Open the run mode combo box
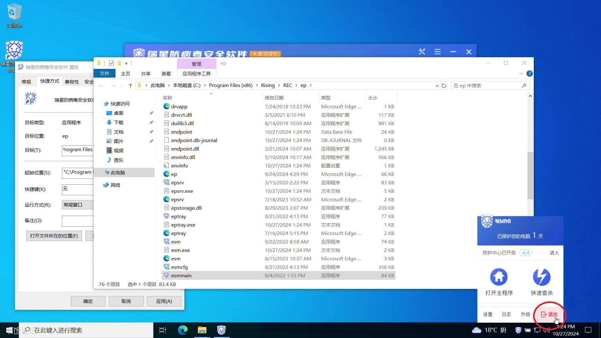 click(78, 205)
